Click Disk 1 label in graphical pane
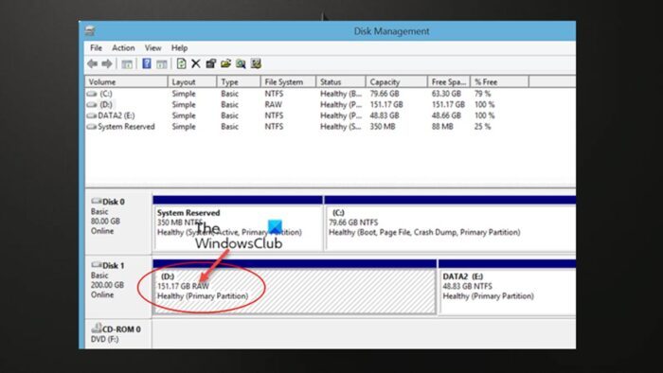 tap(114, 266)
